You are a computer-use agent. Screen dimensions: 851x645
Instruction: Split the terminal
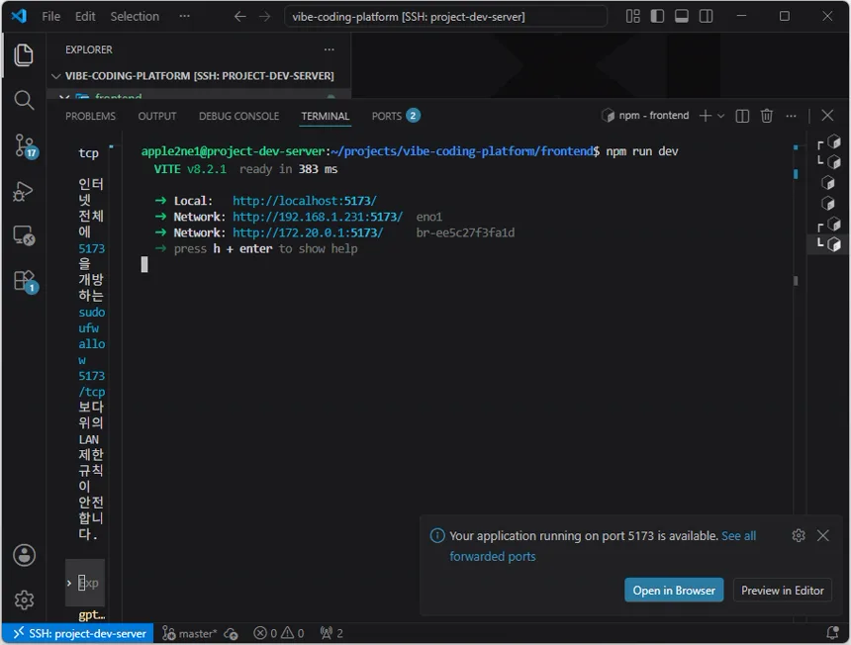(742, 116)
